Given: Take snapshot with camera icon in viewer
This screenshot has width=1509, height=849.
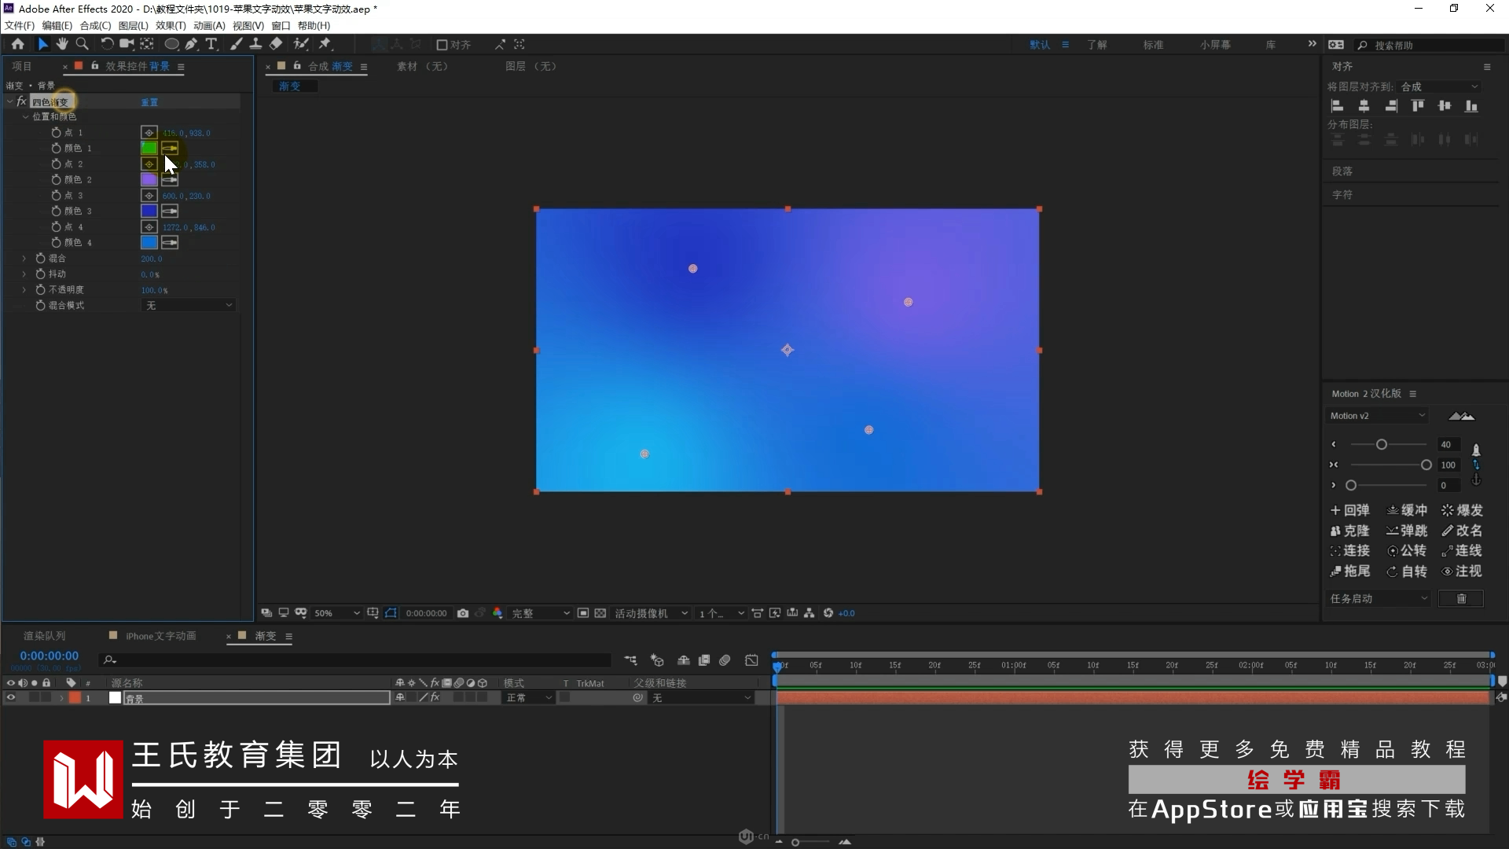Looking at the screenshot, I should (x=463, y=613).
